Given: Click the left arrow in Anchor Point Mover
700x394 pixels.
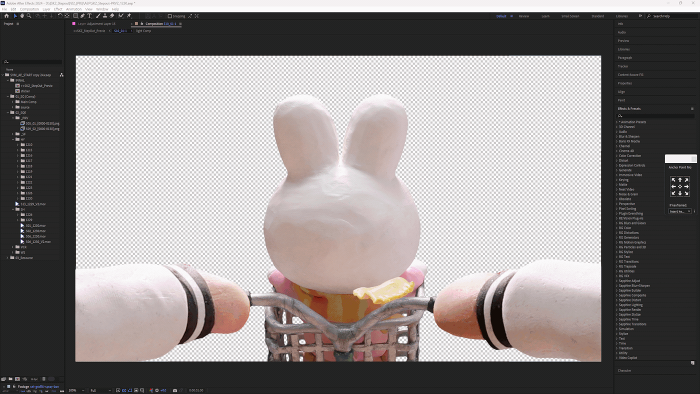Looking at the screenshot, I should click(x=673, y=186).
